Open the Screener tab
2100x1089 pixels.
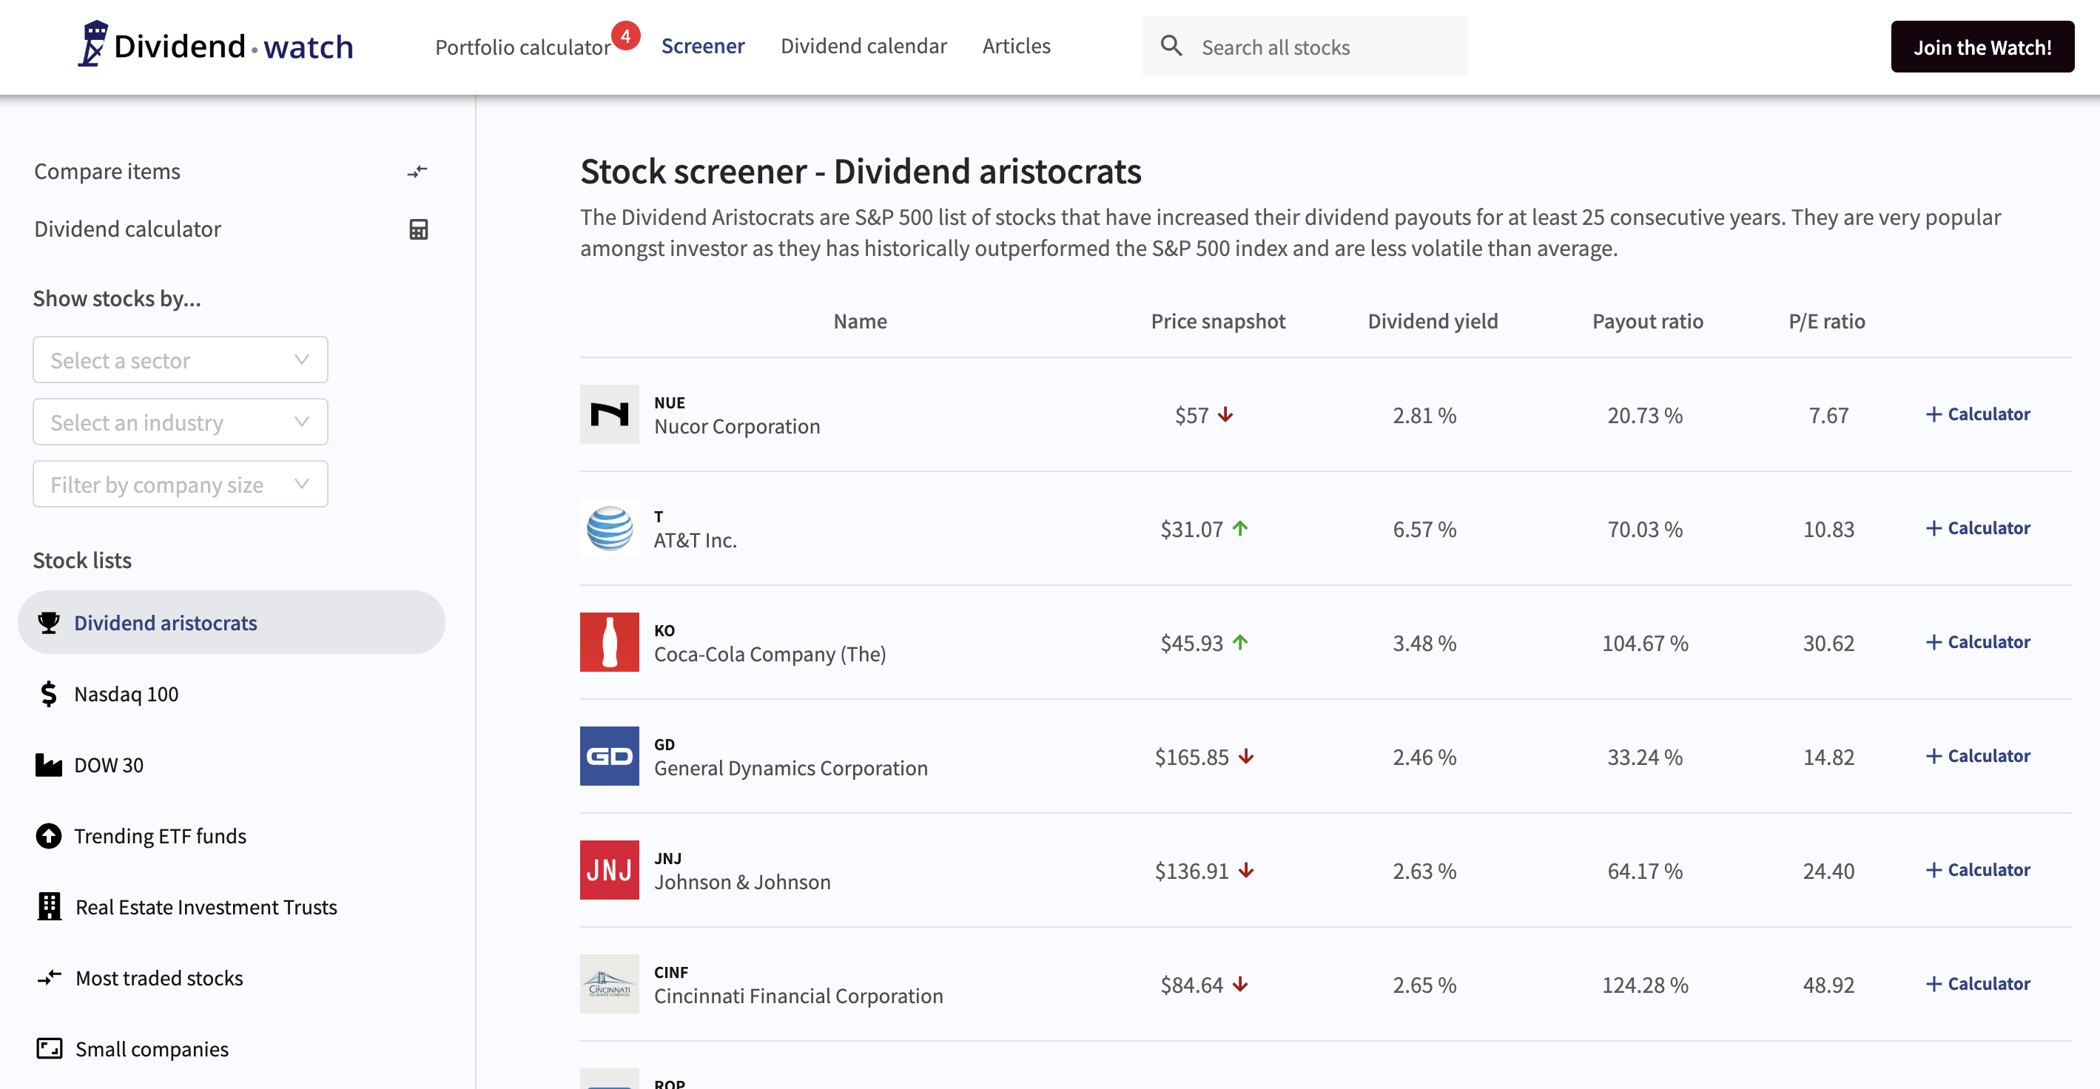click(x=702, y=47)
